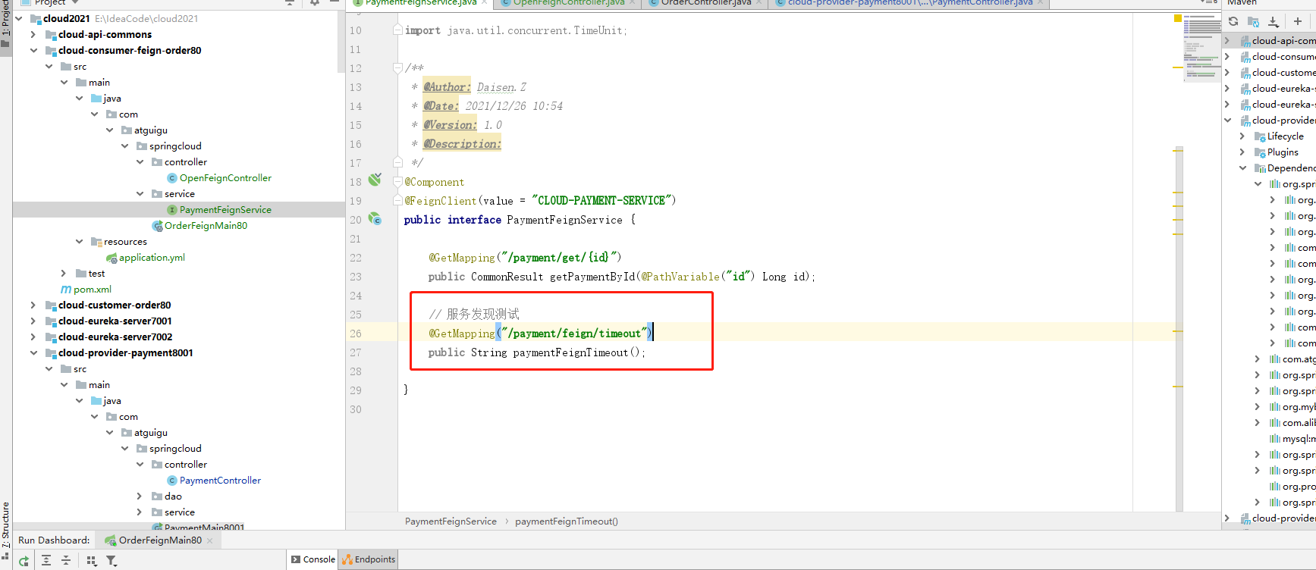Viewport: 1316px width, 570px height.
Task: Switch to OrderController.java tab
Action: coord(705,3)
